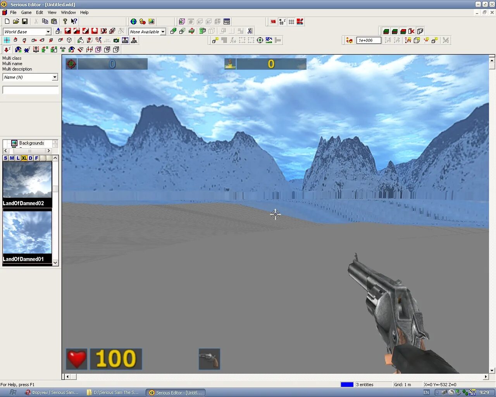This screenshot has height=397, width=496.
Task: Open the Game menu
Action: click(26, 12)
